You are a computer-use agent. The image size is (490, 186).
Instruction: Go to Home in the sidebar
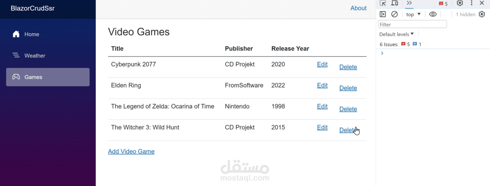click(32, 34)
